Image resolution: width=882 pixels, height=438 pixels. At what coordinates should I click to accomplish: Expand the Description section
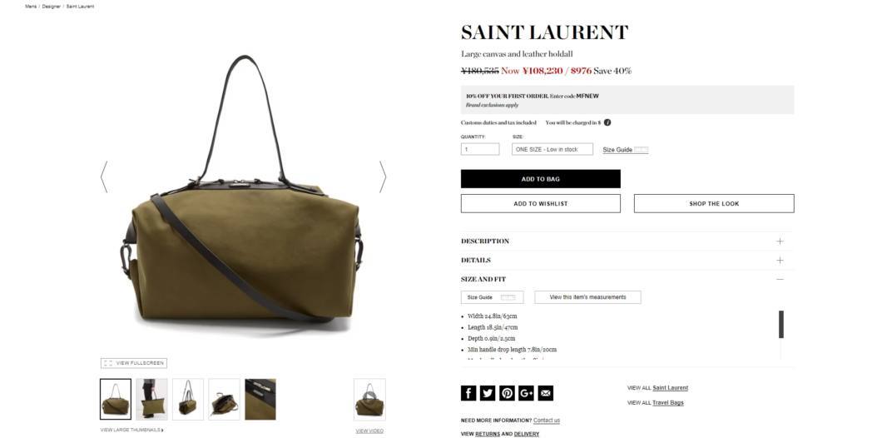[x=627, y=241]
